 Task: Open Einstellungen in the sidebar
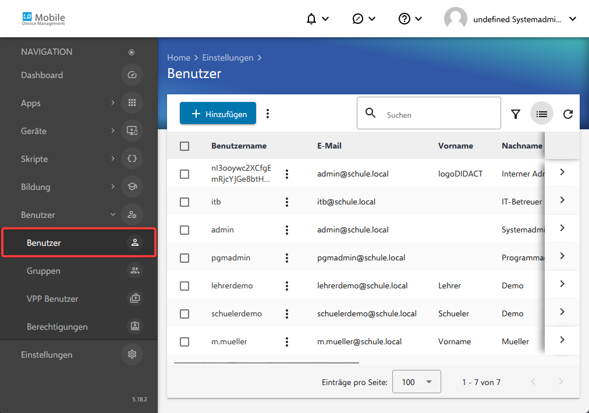click(79, 354)
